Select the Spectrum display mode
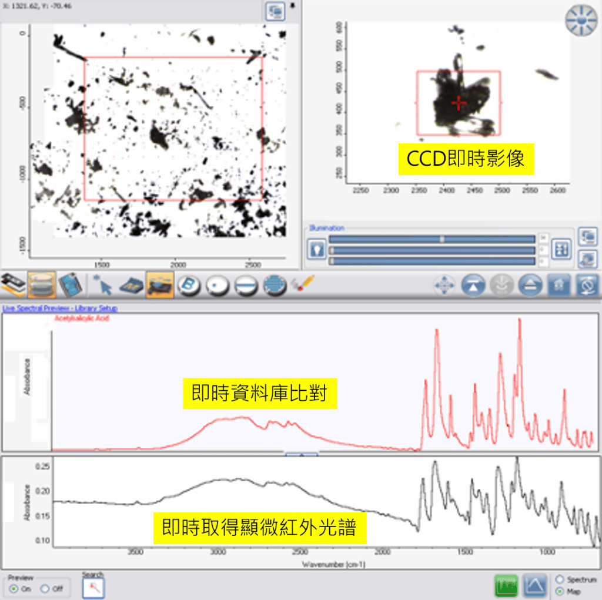Image resolution: width=602 pixels, height=600 pixels. tap(560, 578)
